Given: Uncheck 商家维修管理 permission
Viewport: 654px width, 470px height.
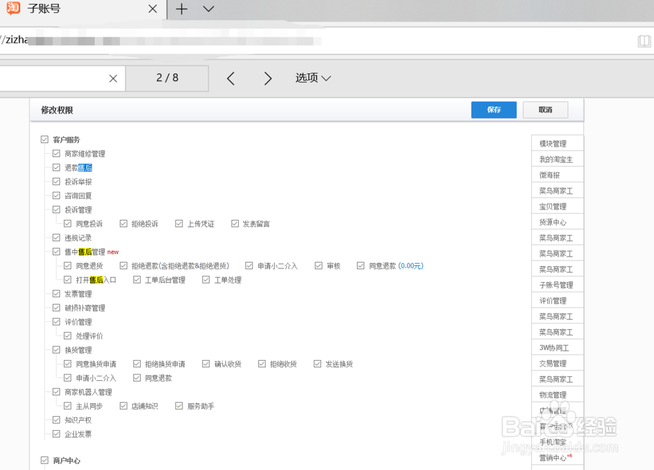Looking at the screenshot, I should point(56,154).
